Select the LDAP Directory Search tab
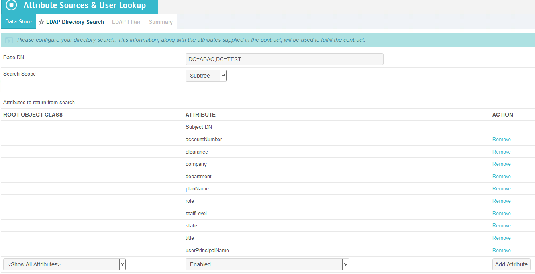 tap(75, 22)
